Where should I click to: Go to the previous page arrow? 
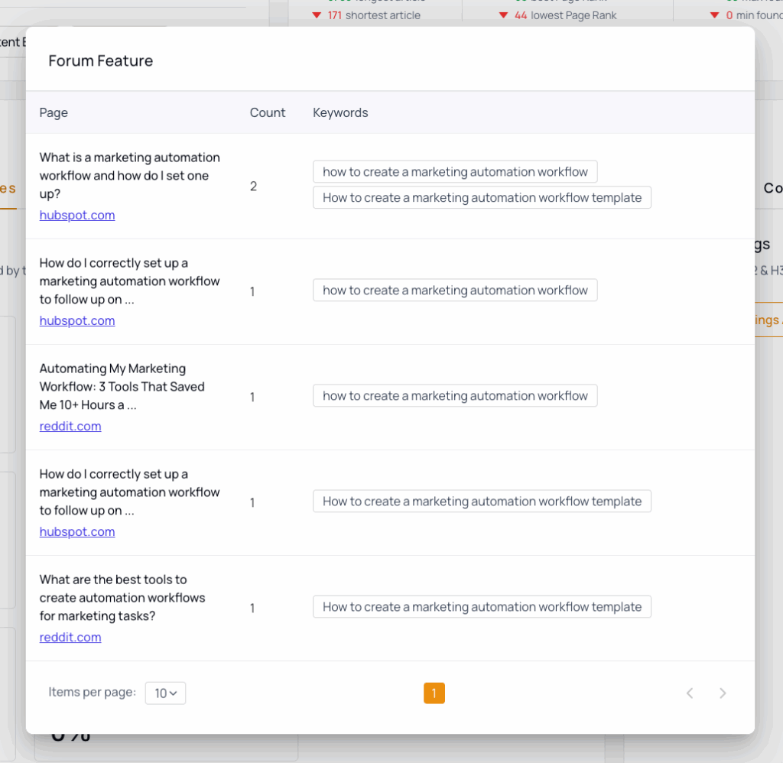pos(690,693)
